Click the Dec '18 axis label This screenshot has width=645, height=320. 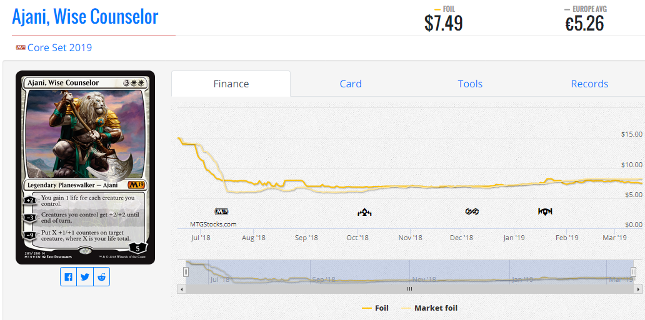point(461,238)
